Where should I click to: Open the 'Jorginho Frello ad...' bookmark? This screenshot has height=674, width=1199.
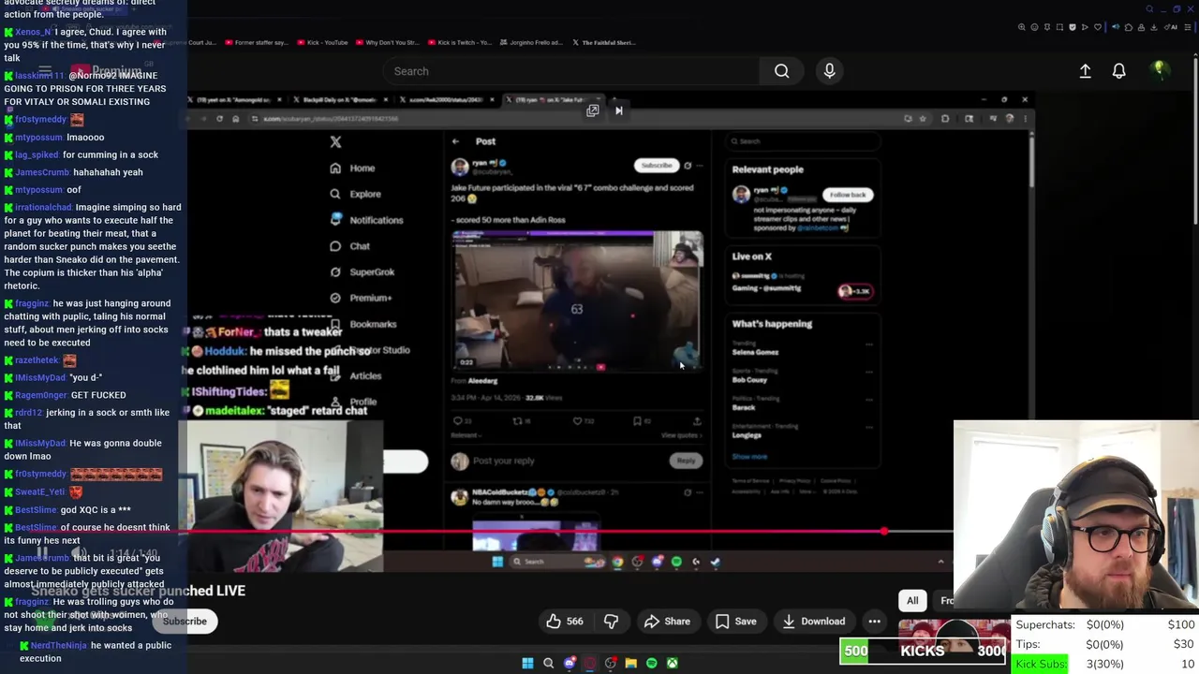coord(530,42)
